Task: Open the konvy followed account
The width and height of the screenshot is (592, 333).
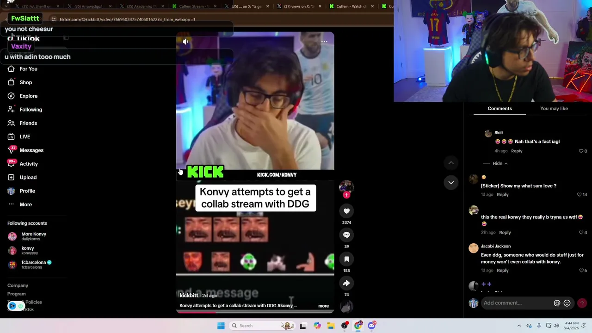Action: point(23,251)
